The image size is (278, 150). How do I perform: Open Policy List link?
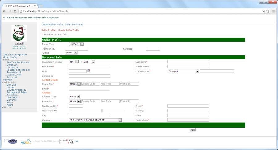coord(12,77)
